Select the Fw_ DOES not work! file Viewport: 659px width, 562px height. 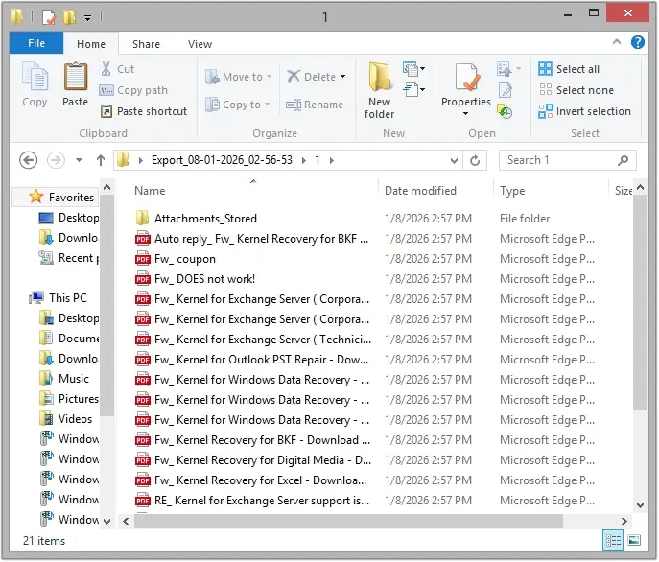(195, 279)
